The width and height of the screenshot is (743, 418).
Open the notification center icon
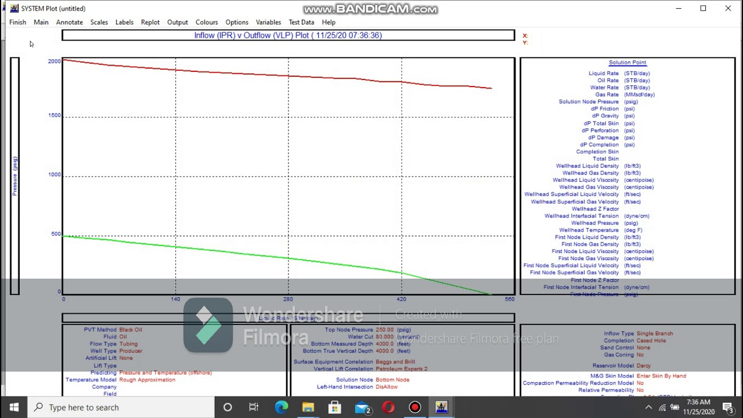pos(727,408)
